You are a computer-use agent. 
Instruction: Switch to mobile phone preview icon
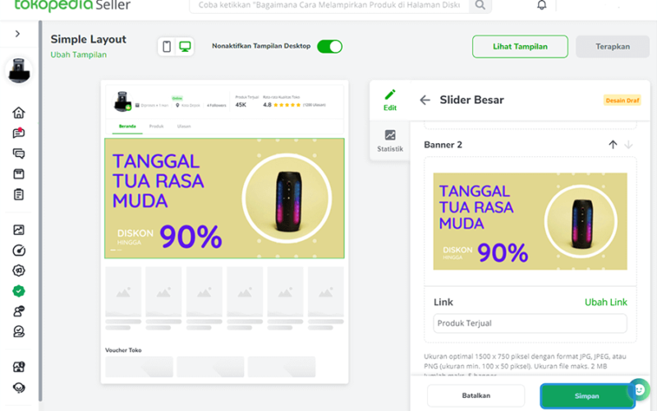(x=167, y=46)
